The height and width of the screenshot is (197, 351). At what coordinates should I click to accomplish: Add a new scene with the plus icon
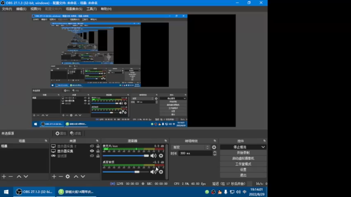point(4,176)
